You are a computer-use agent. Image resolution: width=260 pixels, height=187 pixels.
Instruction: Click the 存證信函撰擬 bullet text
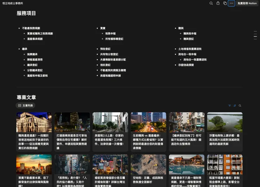tap(186, 65)
